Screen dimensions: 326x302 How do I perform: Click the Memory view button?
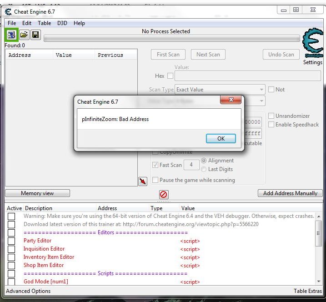[x=37, y=193]
